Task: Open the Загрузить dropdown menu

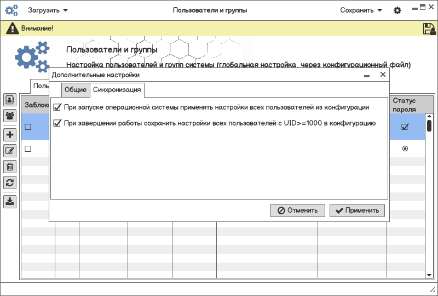Action: [48, 10]
